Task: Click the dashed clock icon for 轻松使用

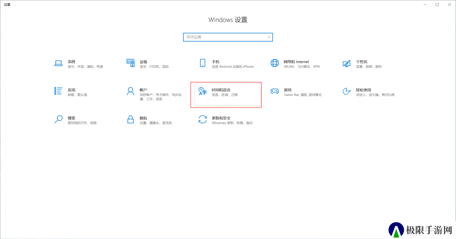Action: [x=346, y=91]
